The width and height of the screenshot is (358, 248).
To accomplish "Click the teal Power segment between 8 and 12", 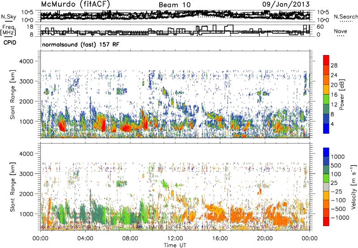I will pyautogui.click(x=326, y=109).
